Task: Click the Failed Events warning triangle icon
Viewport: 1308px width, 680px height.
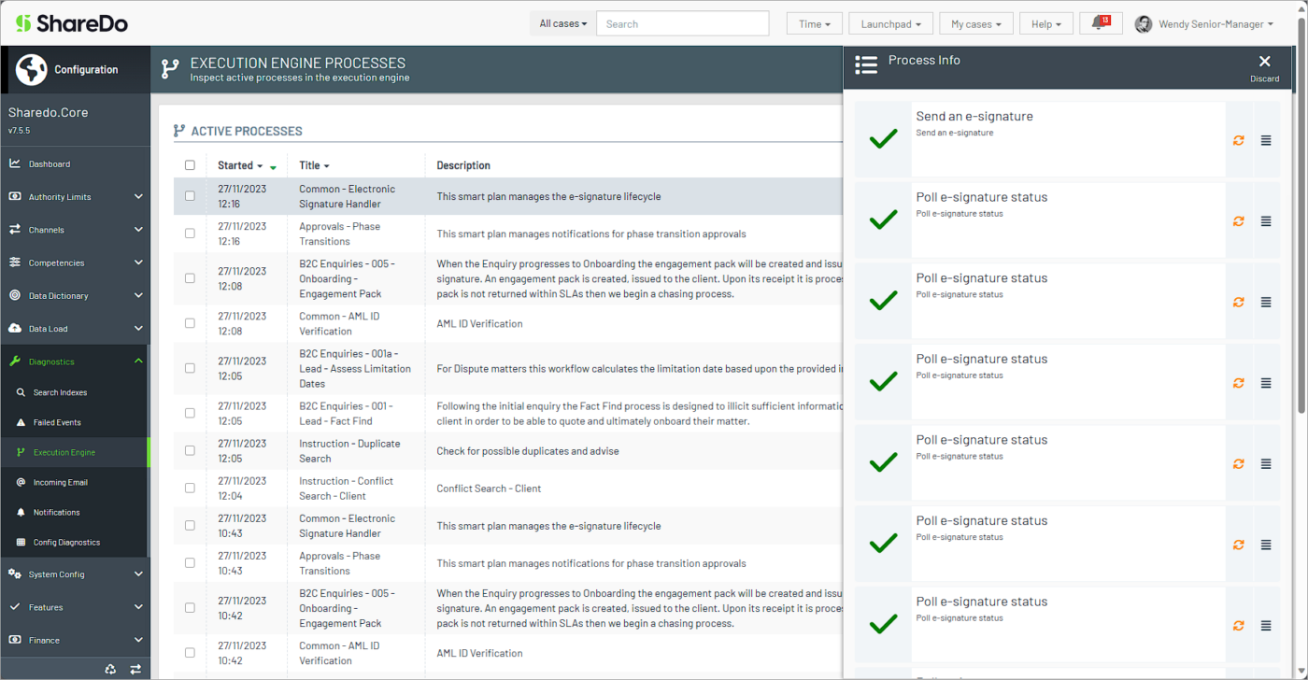Action: tap(21, 422)
